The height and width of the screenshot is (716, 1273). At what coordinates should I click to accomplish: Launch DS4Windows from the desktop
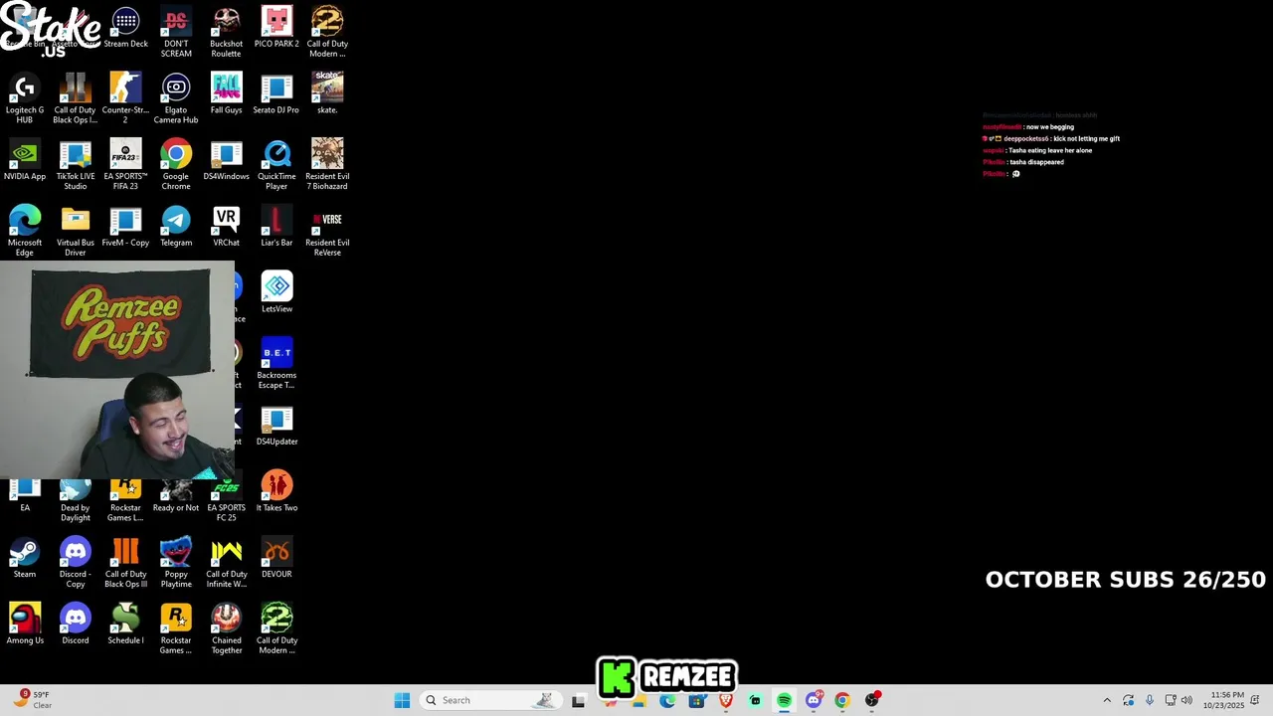(x=226, y=161)
